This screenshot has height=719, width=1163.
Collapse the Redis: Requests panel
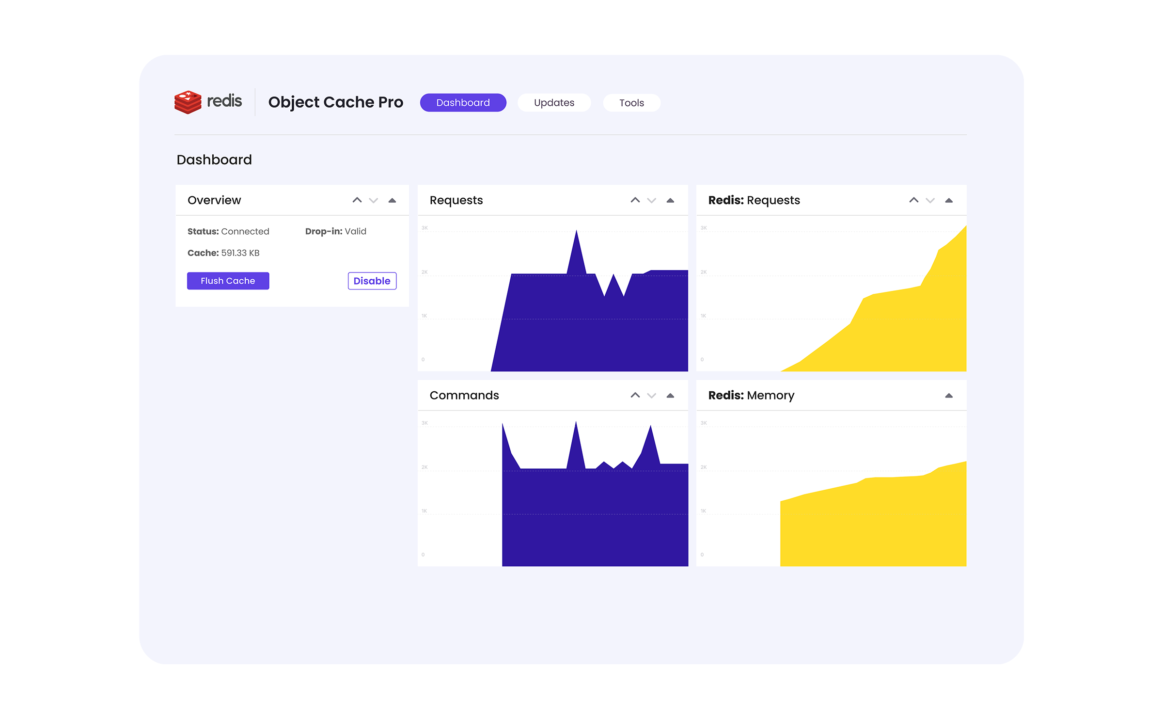(x=949, y=200)
